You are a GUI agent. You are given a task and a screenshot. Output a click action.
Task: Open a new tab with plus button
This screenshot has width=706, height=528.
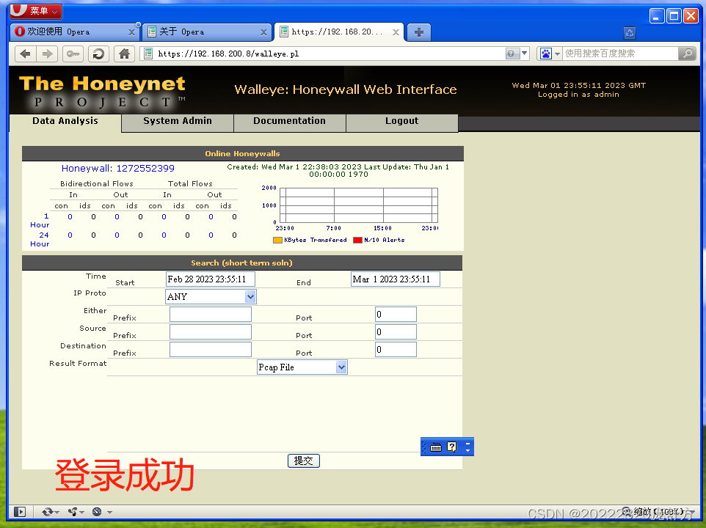pos(419,32)
